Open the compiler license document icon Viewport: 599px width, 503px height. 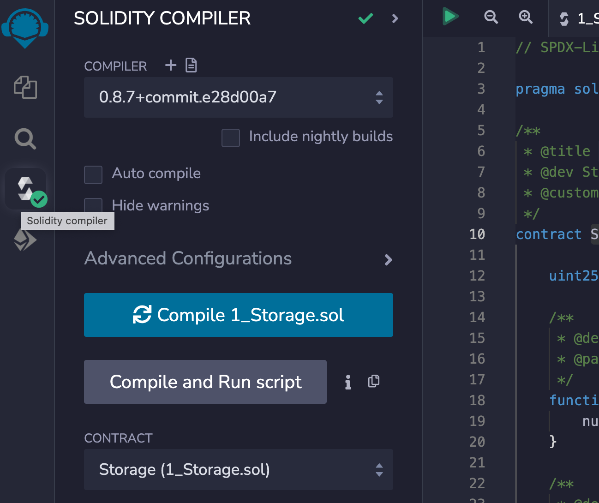point(191,65)
